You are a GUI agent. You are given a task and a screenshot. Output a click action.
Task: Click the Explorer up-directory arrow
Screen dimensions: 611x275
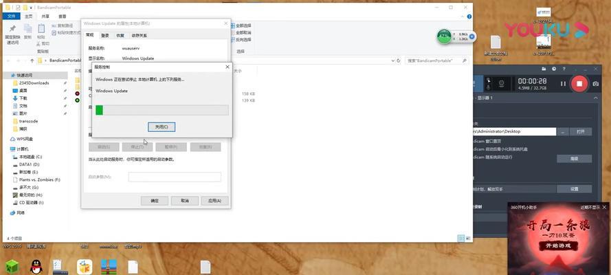[32, 60]
